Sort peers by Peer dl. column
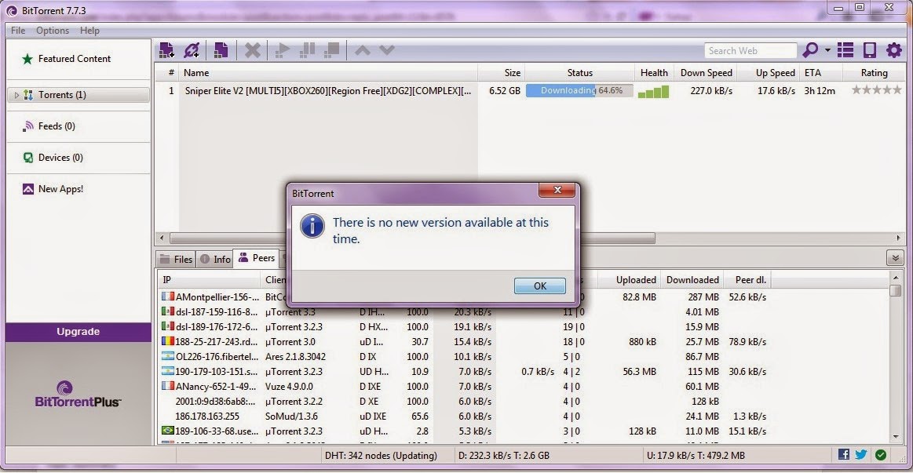The image size is (913, 473). 747,280
